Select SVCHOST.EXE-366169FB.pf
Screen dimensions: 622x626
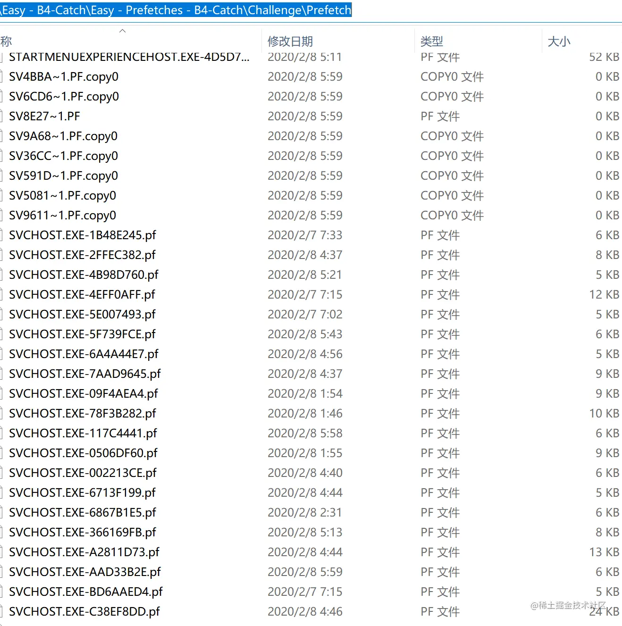tap(83, 533)
